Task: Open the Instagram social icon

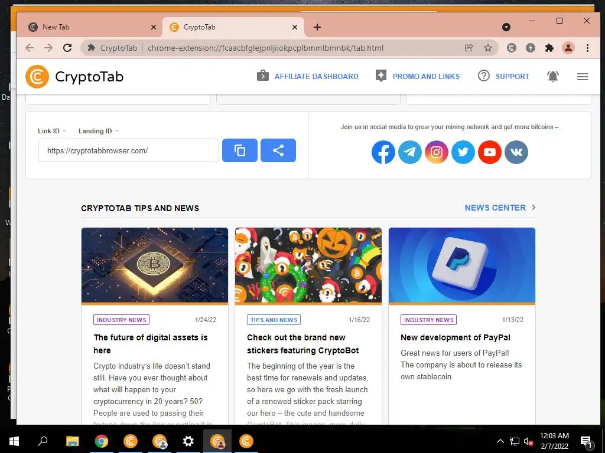Action: [x=437, y=152]
